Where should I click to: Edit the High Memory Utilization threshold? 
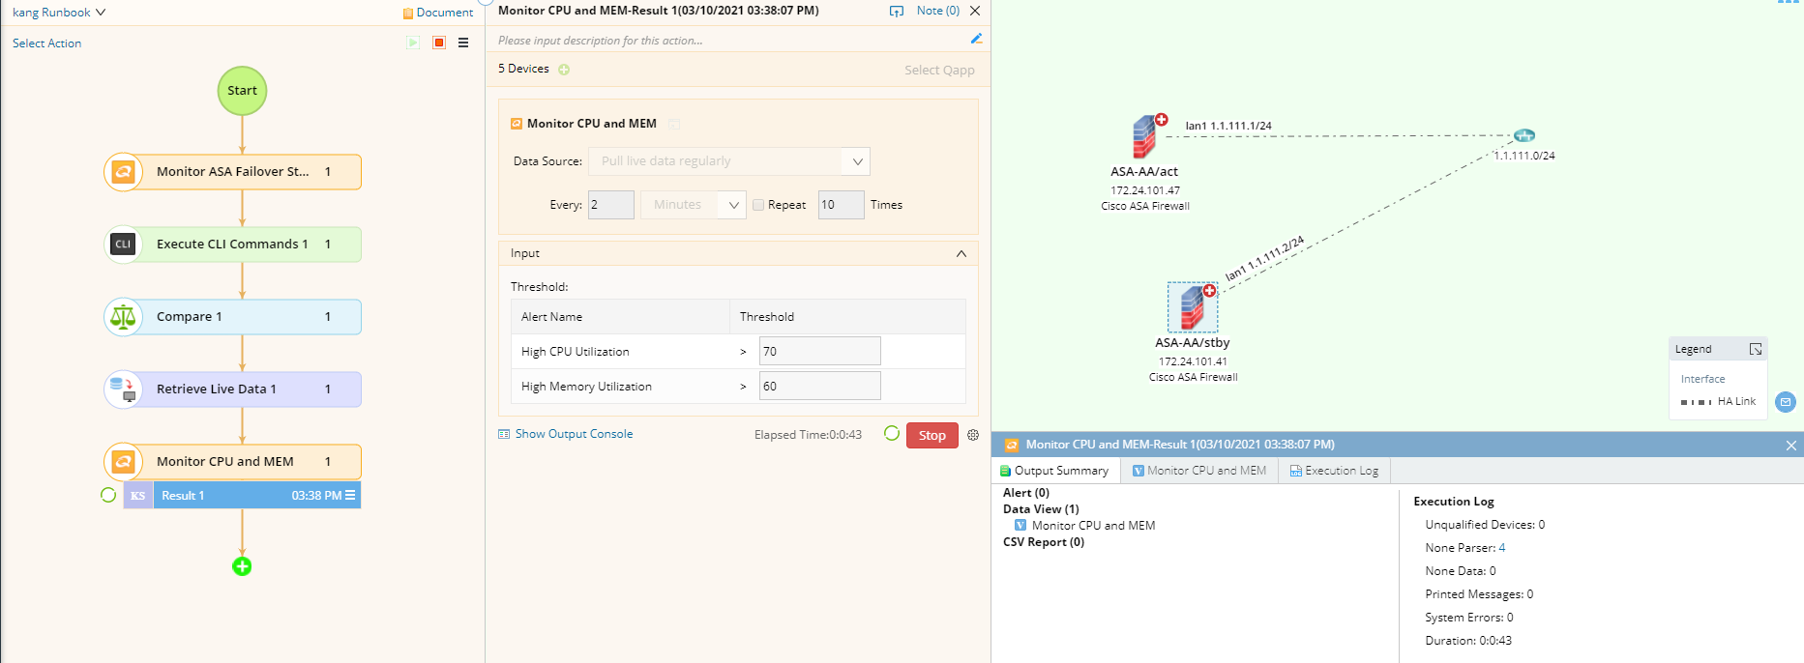820,387
